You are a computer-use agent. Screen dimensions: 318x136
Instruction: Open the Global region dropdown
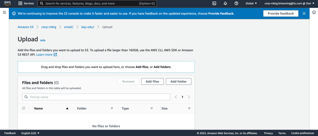pos(251,3)
